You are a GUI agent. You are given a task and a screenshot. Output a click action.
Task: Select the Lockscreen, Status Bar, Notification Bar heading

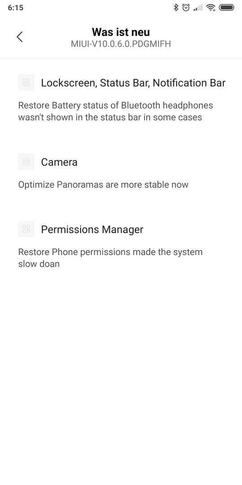134,83
